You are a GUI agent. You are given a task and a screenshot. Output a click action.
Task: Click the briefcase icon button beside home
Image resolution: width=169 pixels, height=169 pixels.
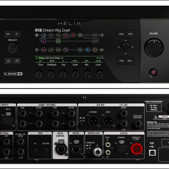click(x=17, y=61)
